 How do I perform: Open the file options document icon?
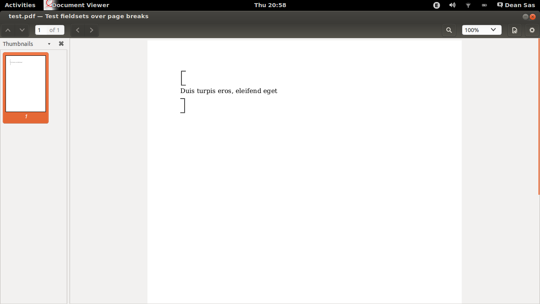(x=515, y=30)
